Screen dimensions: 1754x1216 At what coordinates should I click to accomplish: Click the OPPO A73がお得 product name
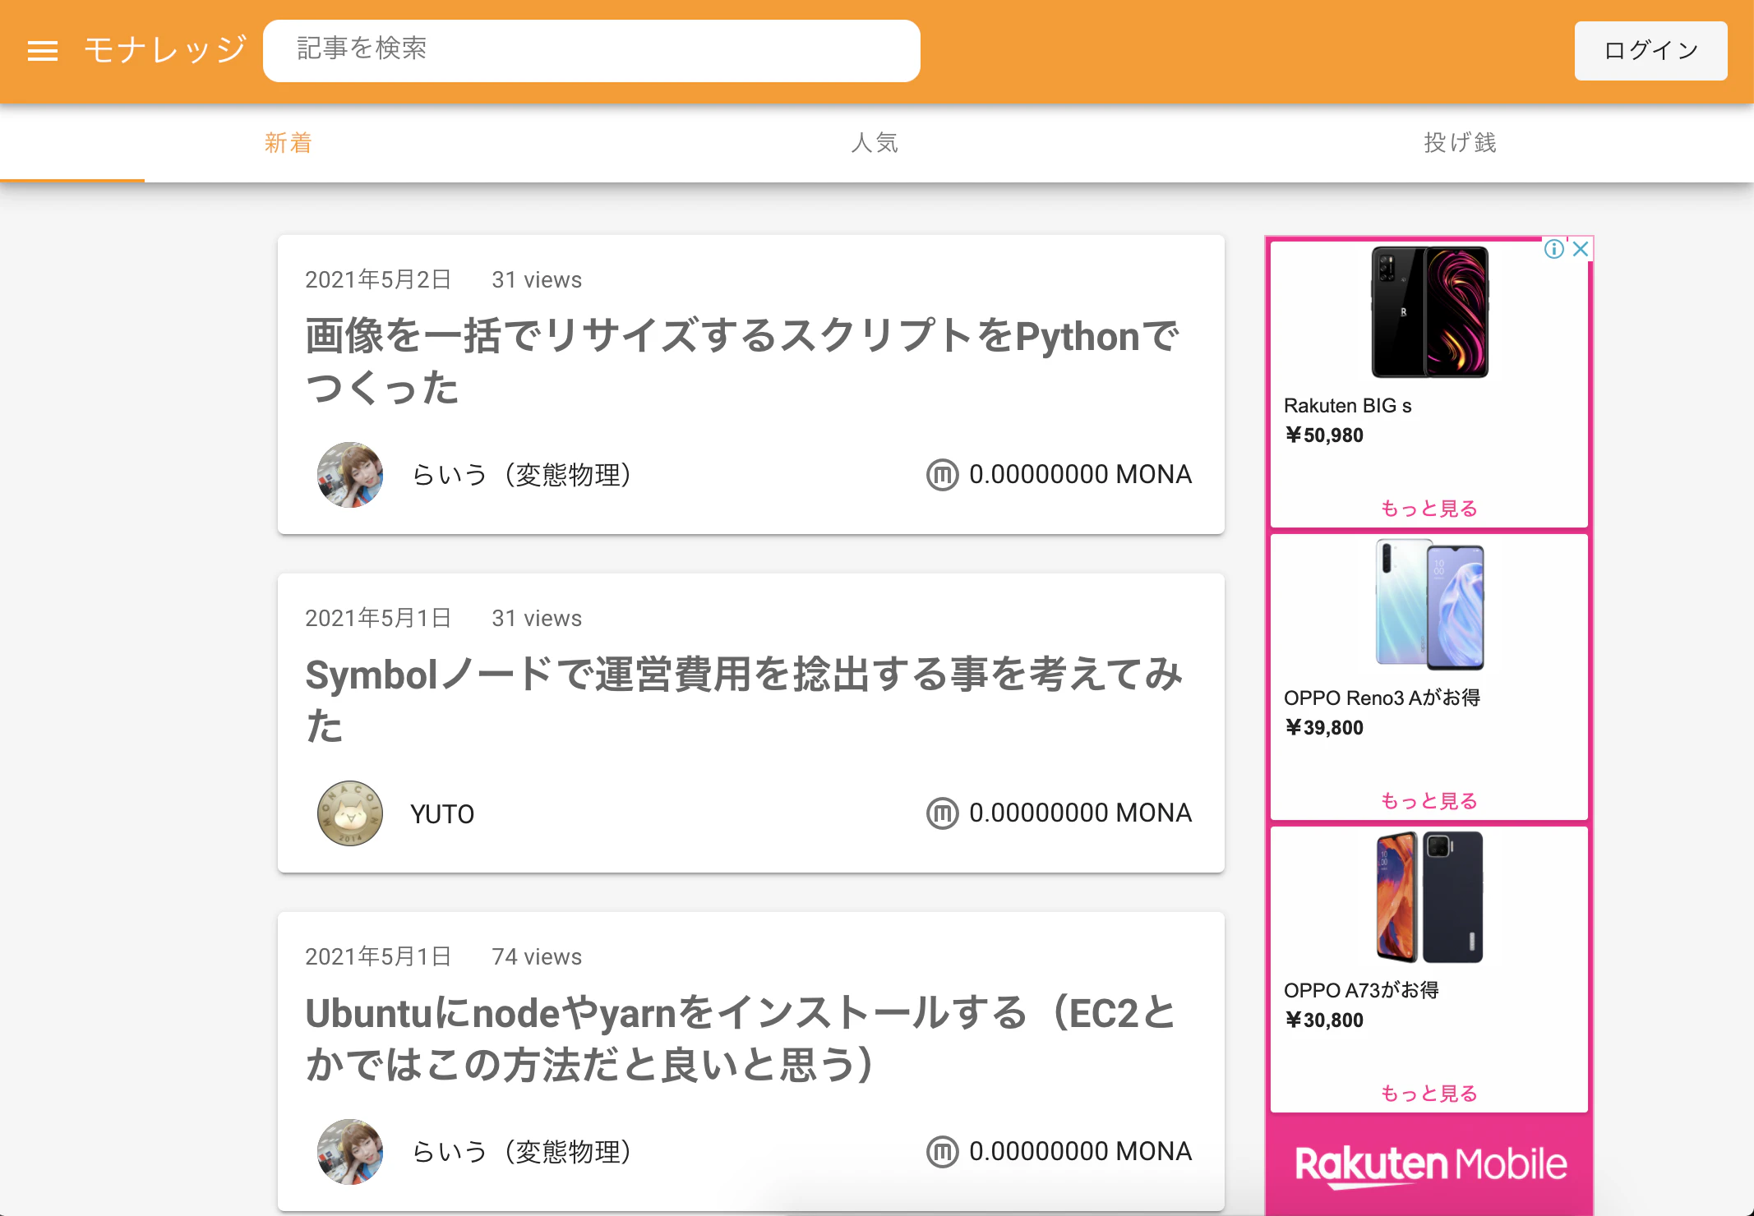coord(1361,991)
